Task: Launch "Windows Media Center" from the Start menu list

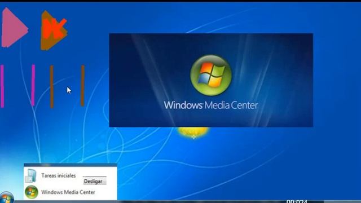Action: tap(68, 192)
